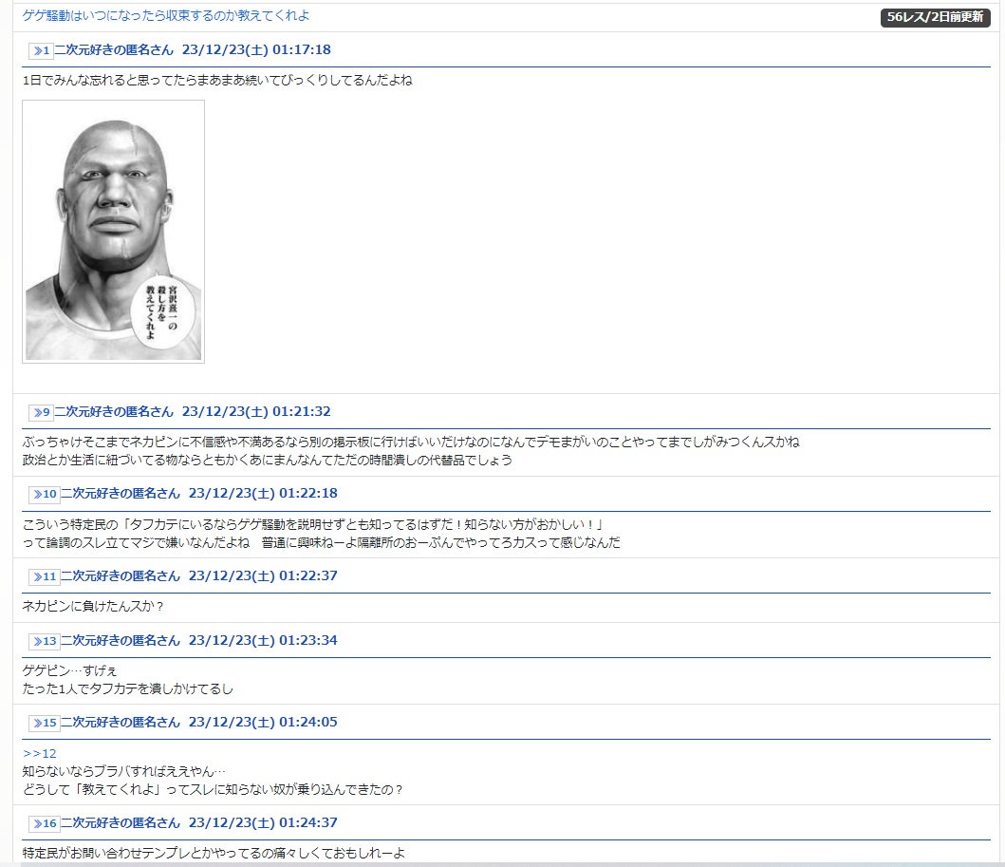Click line こういう特定民の「タフカテにいるなら
The width and height of the screenshot is (1005, 867).
coord(313,525)
